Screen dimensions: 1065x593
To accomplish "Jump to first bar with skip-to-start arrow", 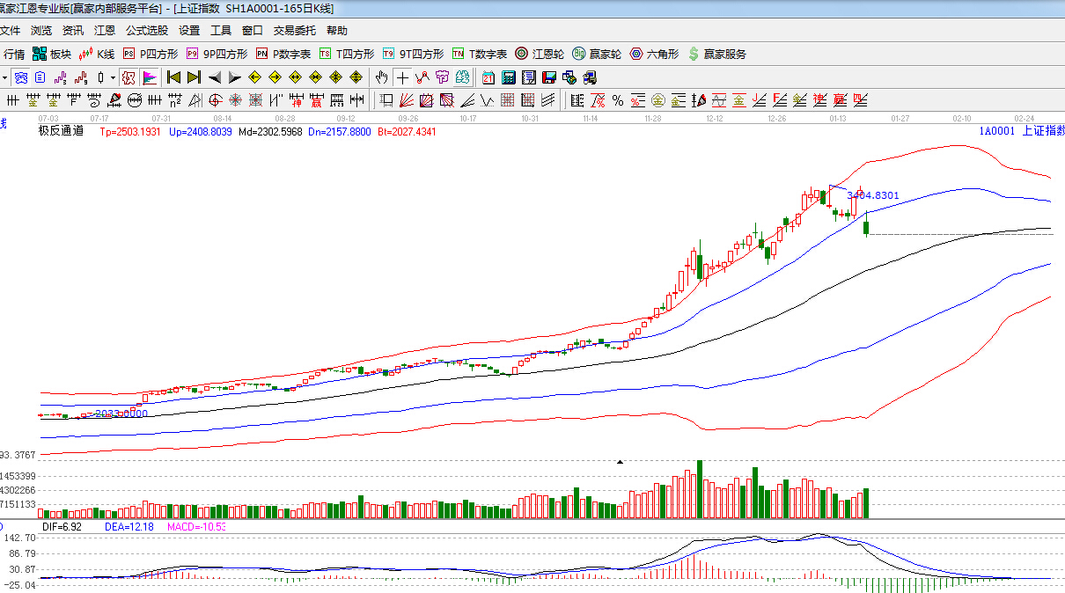I will coord(173,77).
